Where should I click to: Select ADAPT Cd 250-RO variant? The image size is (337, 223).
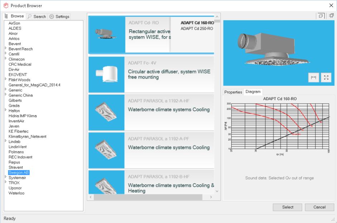(197, 29)
